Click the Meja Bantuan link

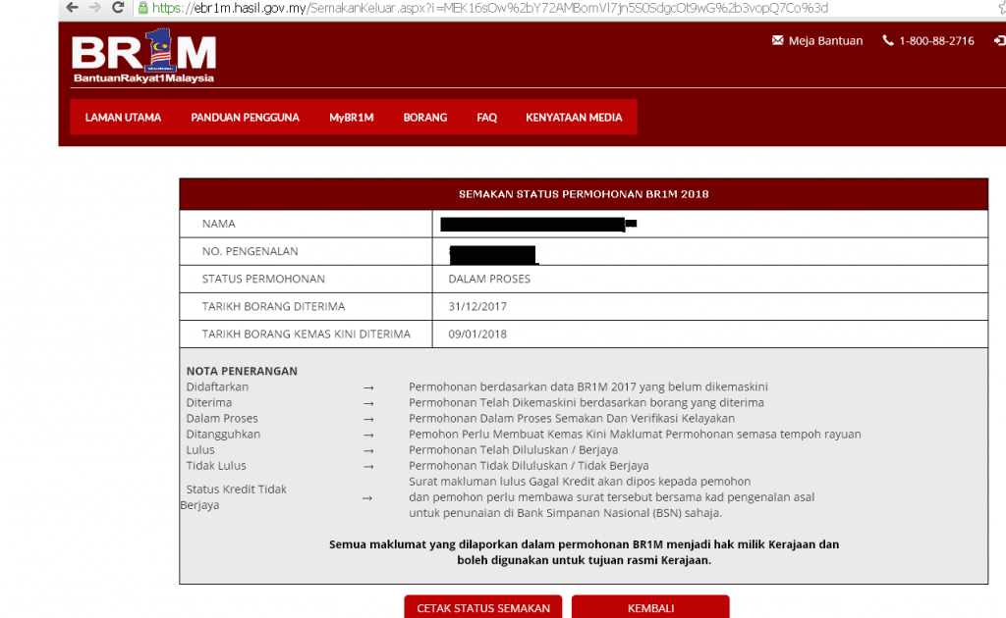825,40
